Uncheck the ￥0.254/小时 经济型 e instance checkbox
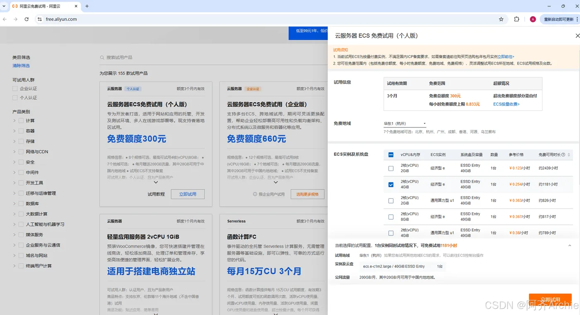Image resolution: width=580 pixels, height=315 pixels. 391,185
